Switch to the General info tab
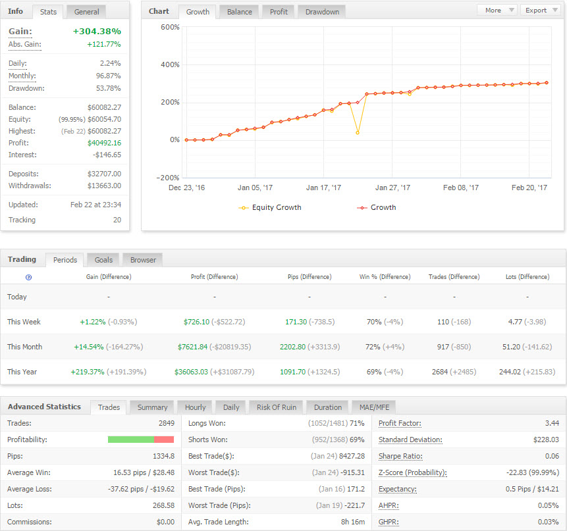 (x=86, y=12)
